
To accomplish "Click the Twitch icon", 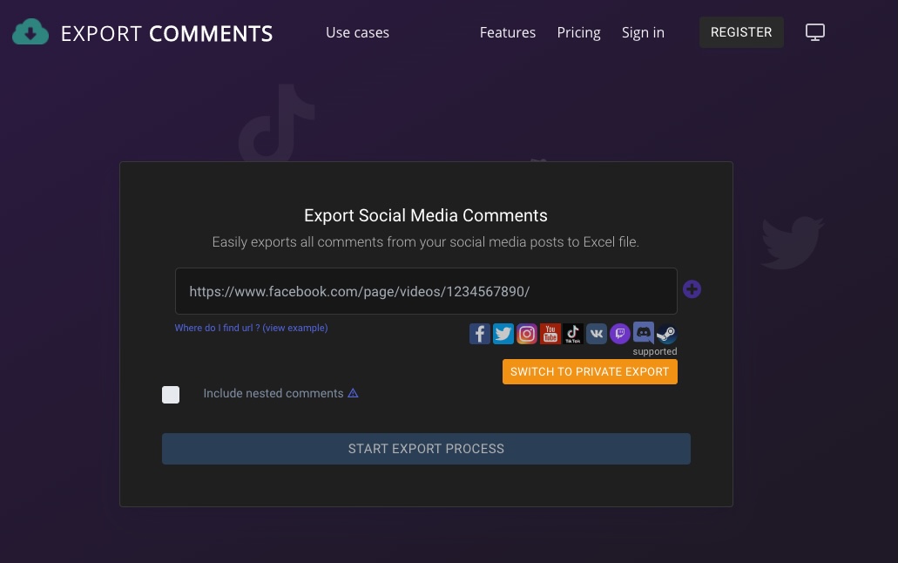I will coord(619,333).
